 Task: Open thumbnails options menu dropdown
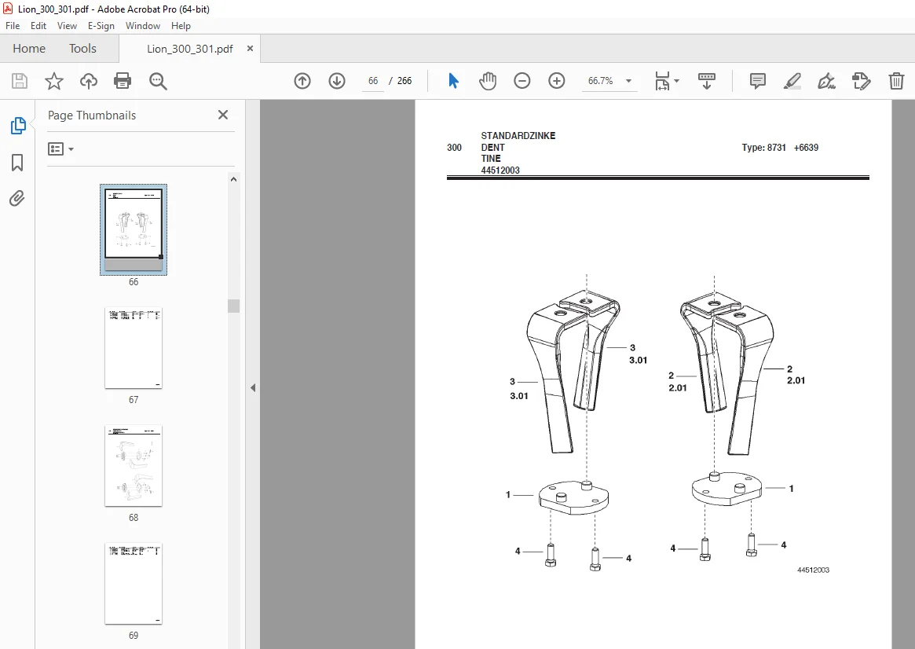60,148
